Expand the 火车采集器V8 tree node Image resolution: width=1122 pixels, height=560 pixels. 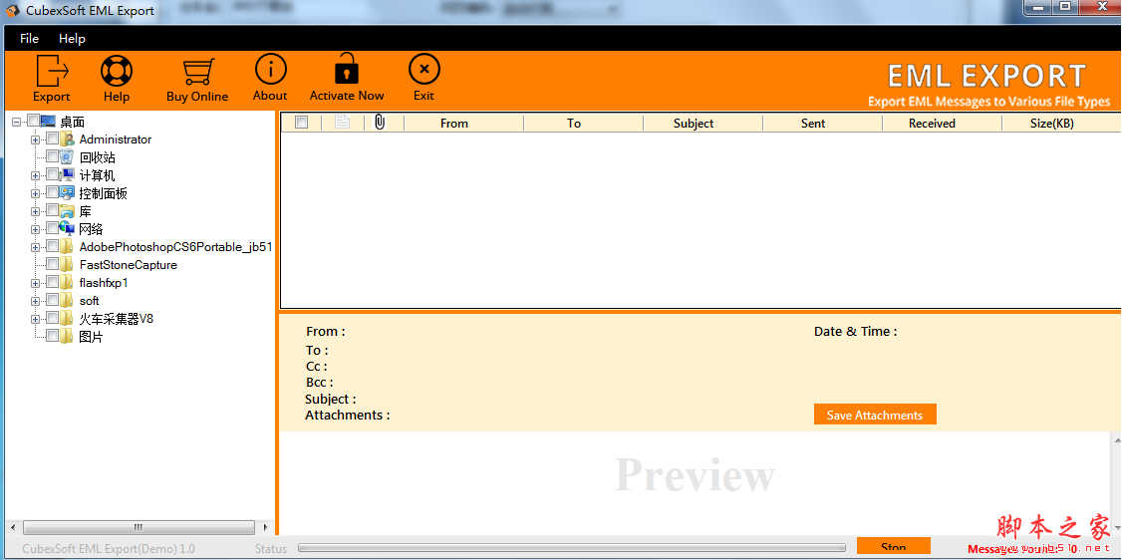(35, 318)
